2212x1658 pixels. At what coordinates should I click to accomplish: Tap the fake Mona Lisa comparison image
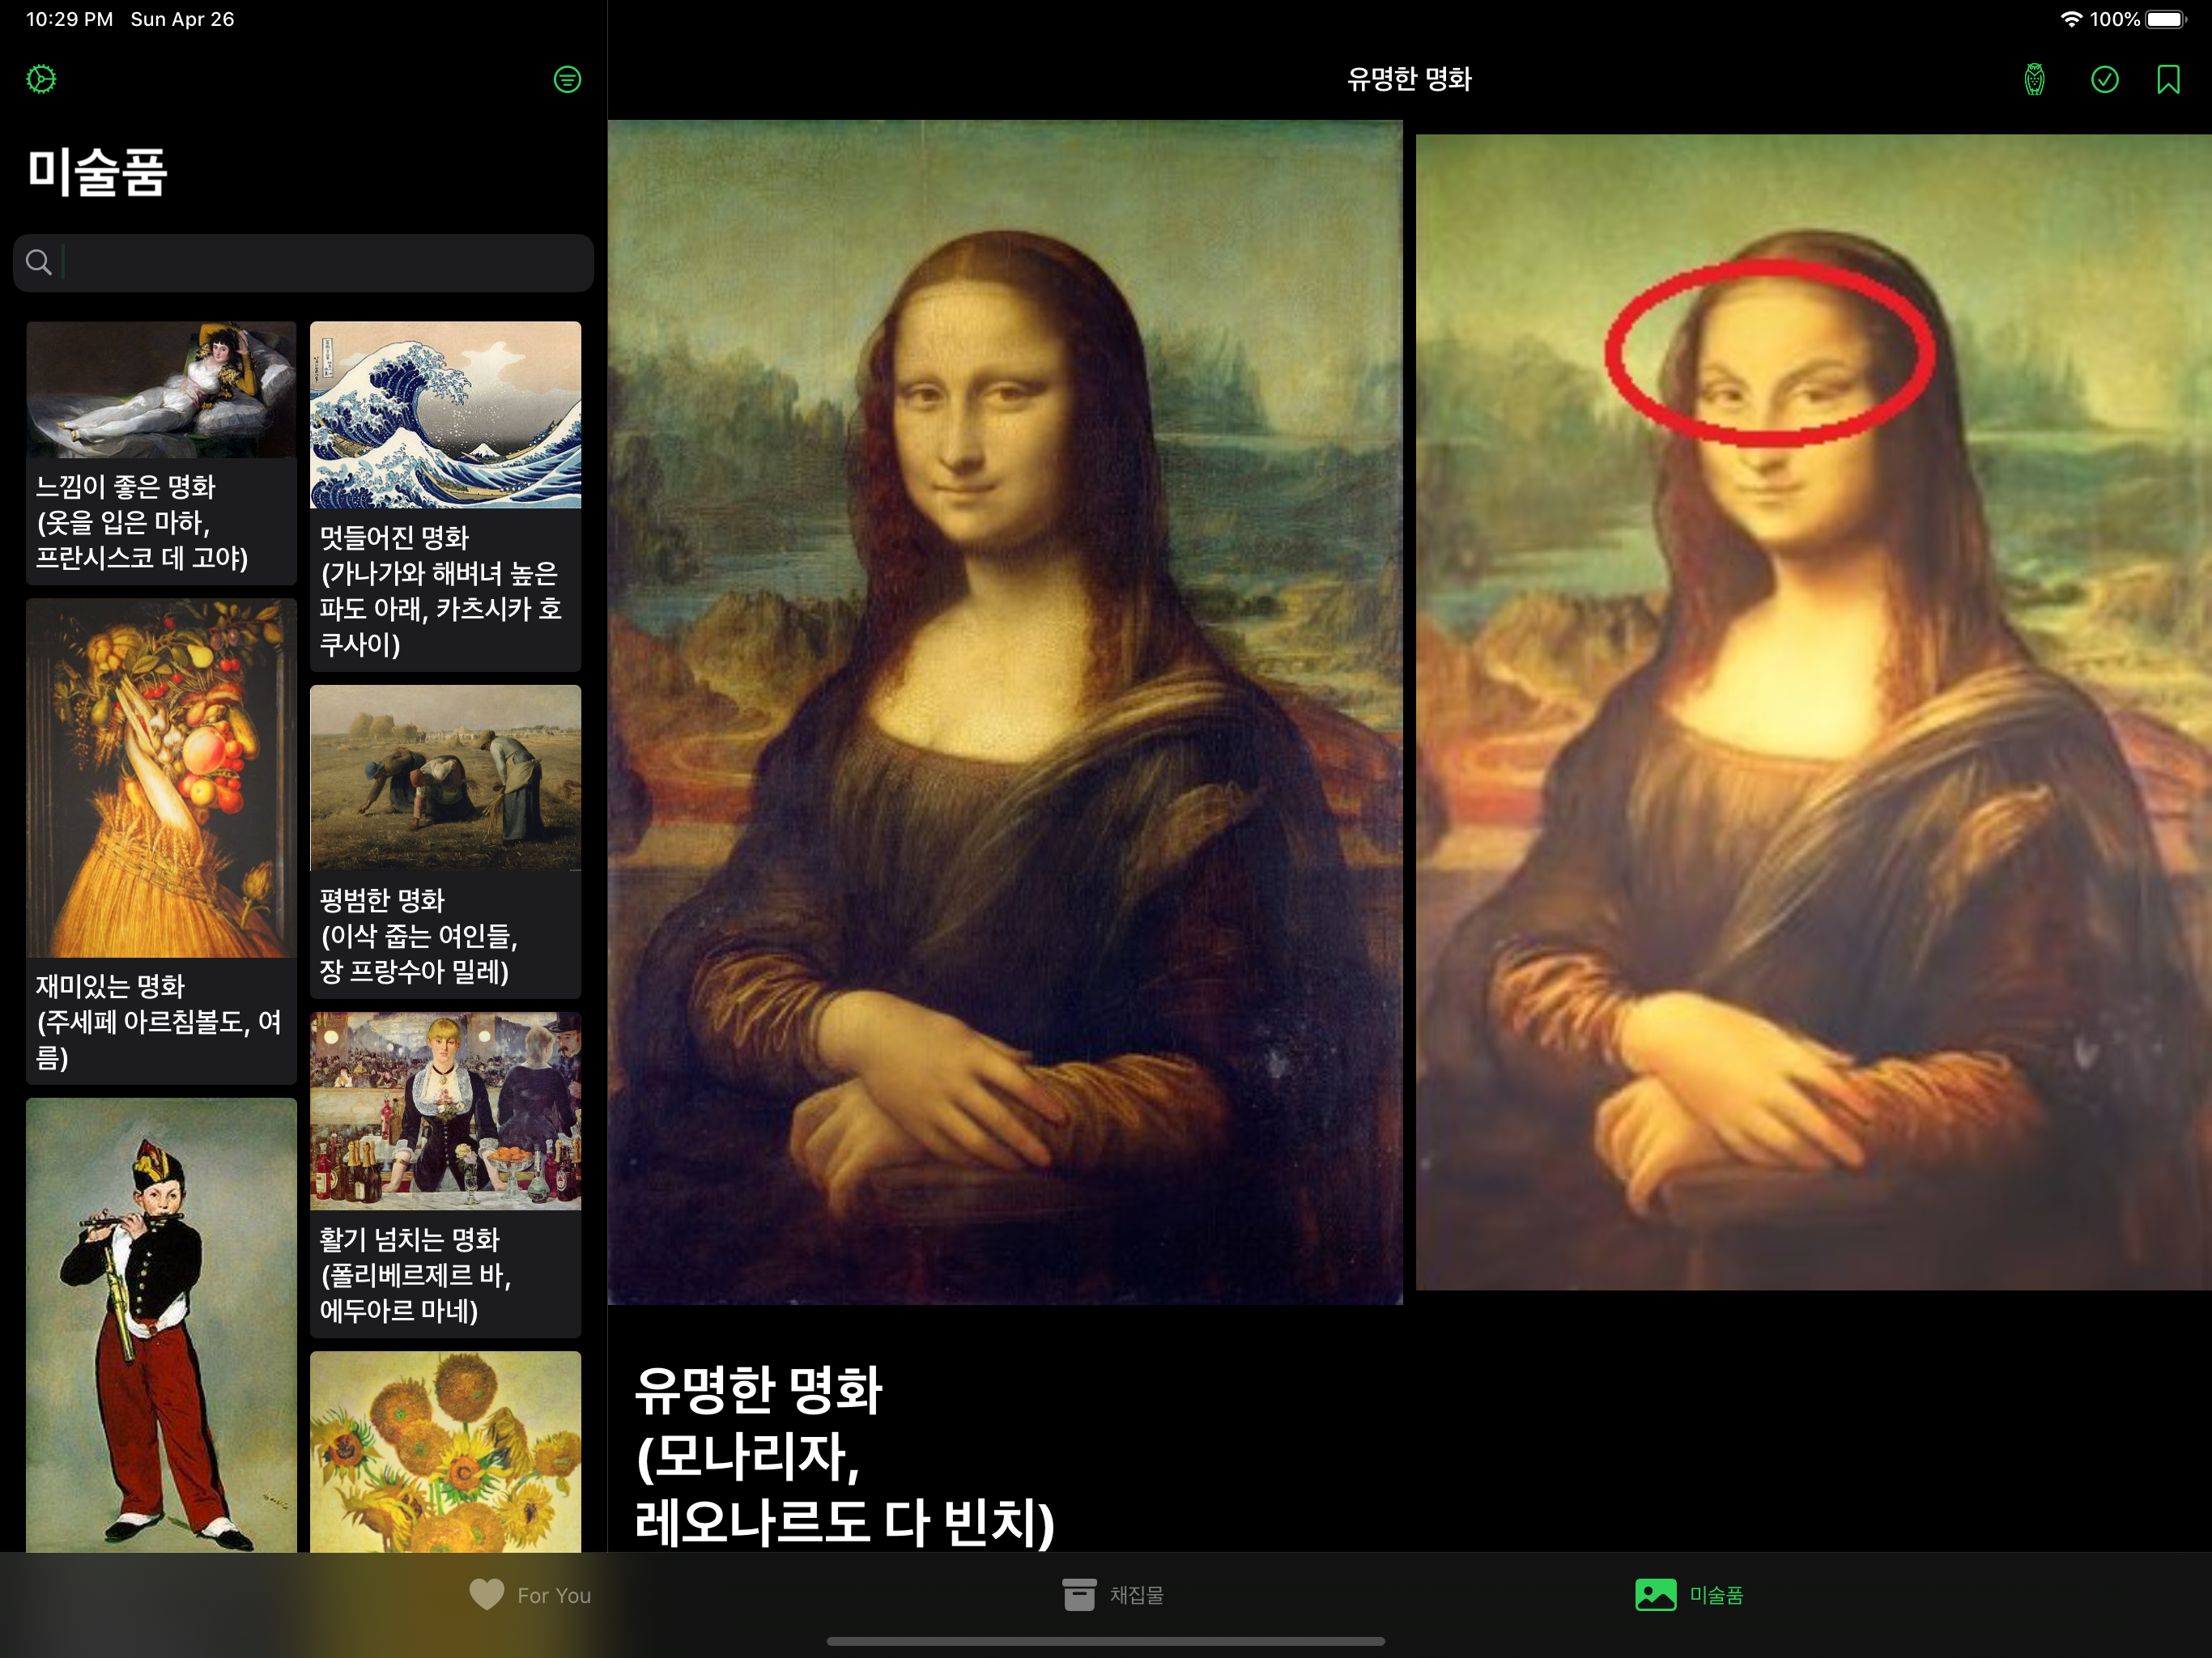1813,712
